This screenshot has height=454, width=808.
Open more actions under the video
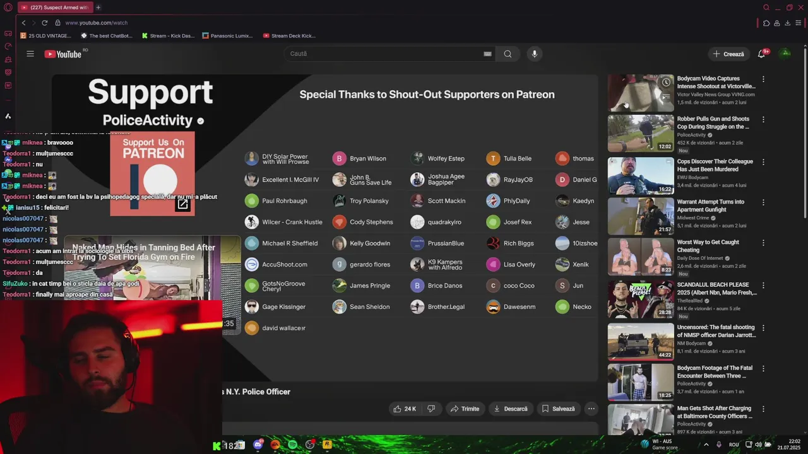[591, 409]
